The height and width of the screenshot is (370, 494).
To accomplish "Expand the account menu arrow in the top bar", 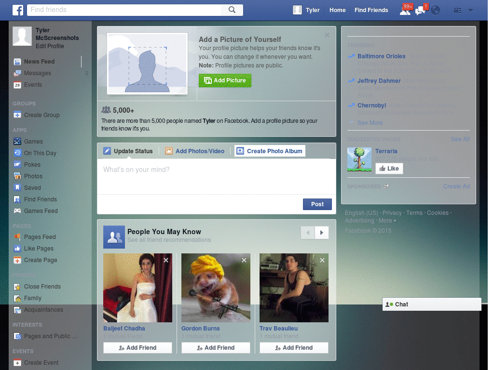I will [x=470, y=10].
